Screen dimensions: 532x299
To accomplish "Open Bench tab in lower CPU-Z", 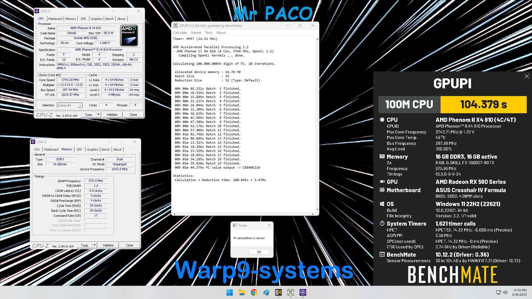I will pos(106,149).
